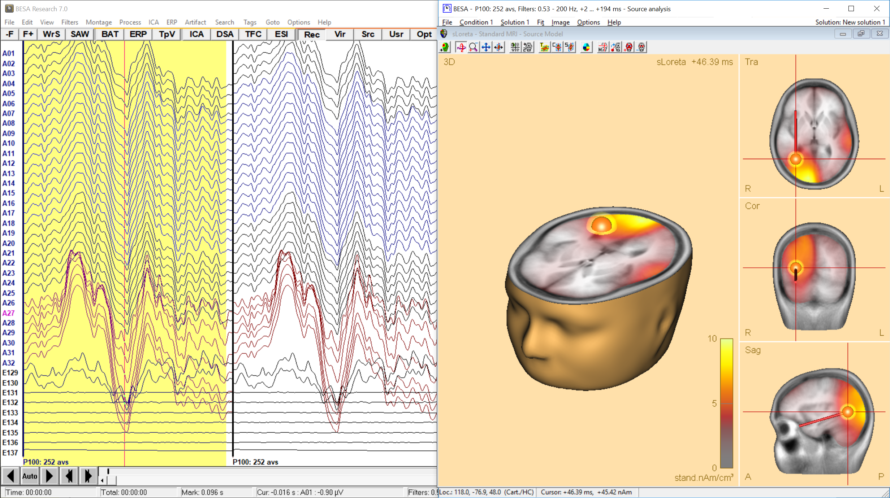Click the ICA toolbar button
This screenshot has width=890, height=498.
point(196,34)
